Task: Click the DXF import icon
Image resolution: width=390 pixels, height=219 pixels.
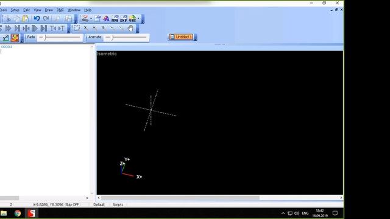Action: point(124,19)
